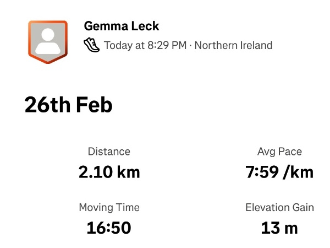Click the Moving Time stat label
The height and width of the screenshot is (248, 330).
[x=109, y=208]
